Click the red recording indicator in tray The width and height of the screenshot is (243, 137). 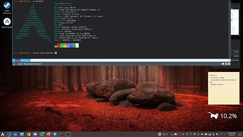[x=183, y=134]
